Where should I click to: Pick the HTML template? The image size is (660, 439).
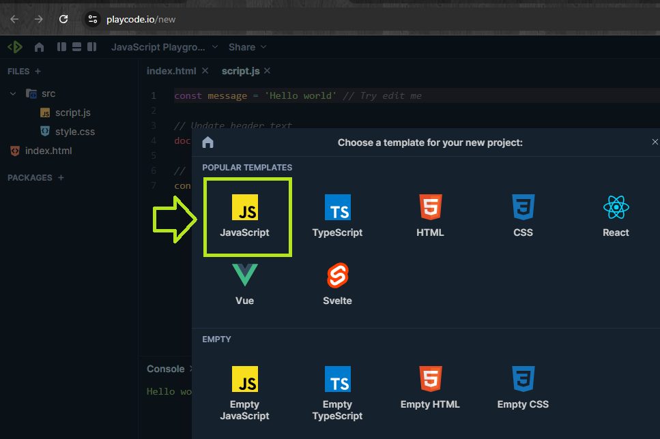click(430, 215)
